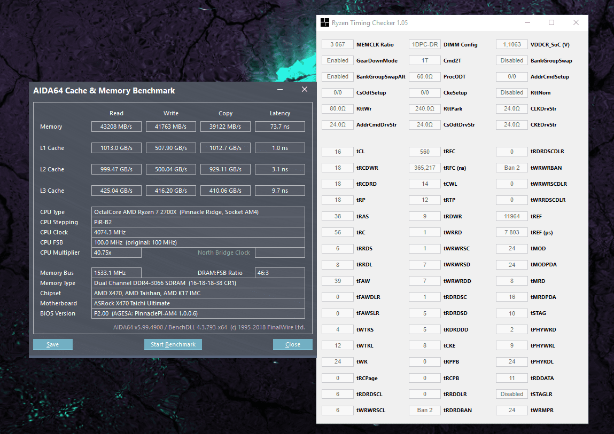
Task: Click the tCKE value 8
Action: [x=425, y=345]
